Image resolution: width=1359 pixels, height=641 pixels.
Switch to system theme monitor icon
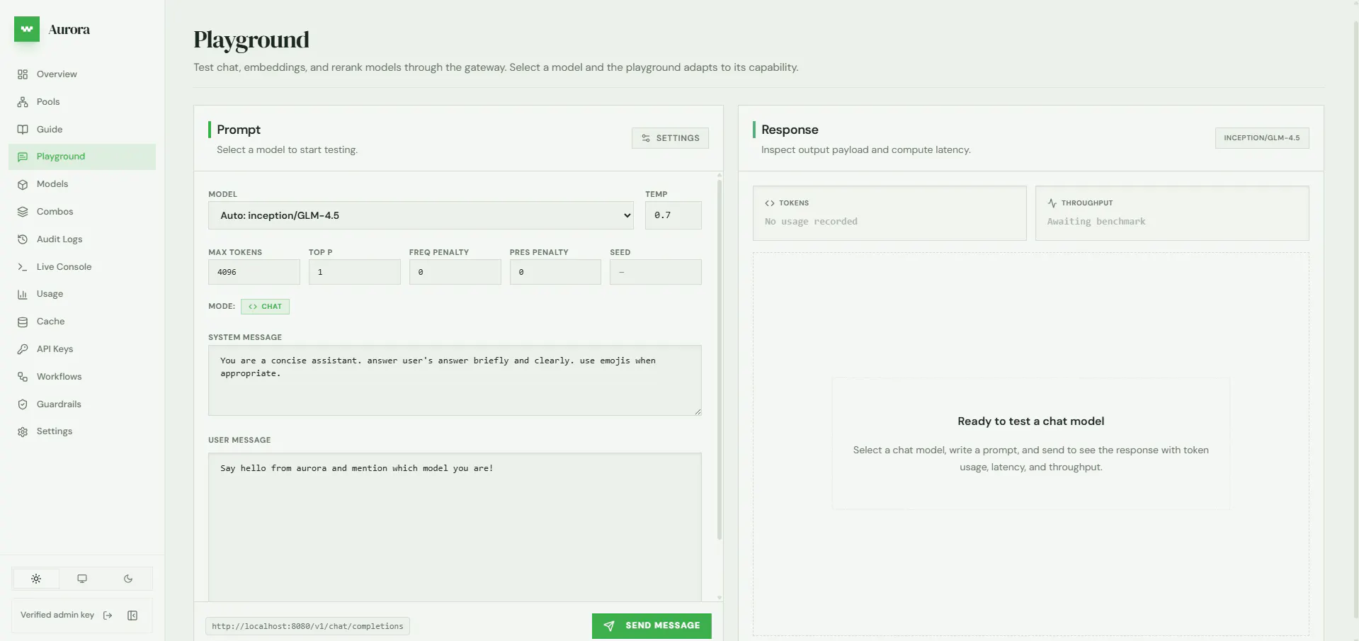tap(82, 579)
